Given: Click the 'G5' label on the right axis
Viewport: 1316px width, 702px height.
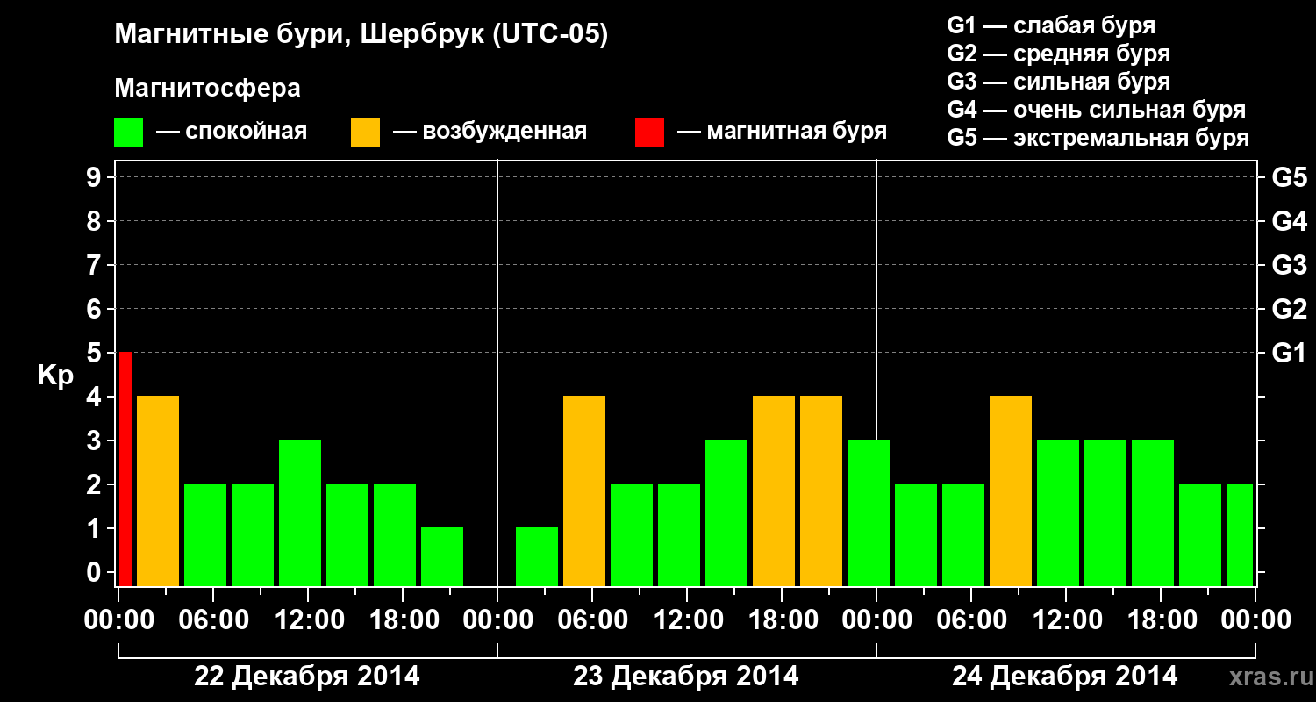Looking at the screenshot, I should point(1289,177).
